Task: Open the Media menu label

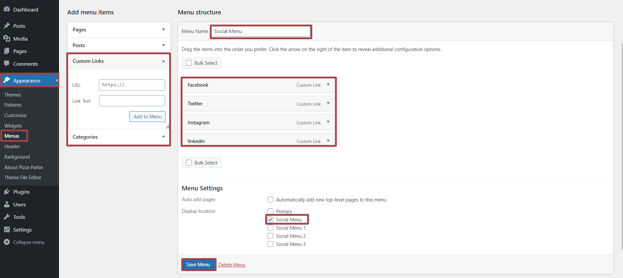Action: [20, 39]
